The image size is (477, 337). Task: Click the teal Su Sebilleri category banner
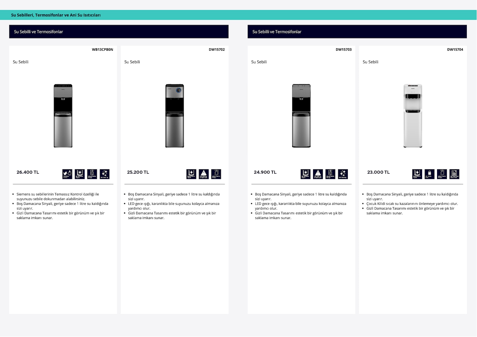point(238,15)
